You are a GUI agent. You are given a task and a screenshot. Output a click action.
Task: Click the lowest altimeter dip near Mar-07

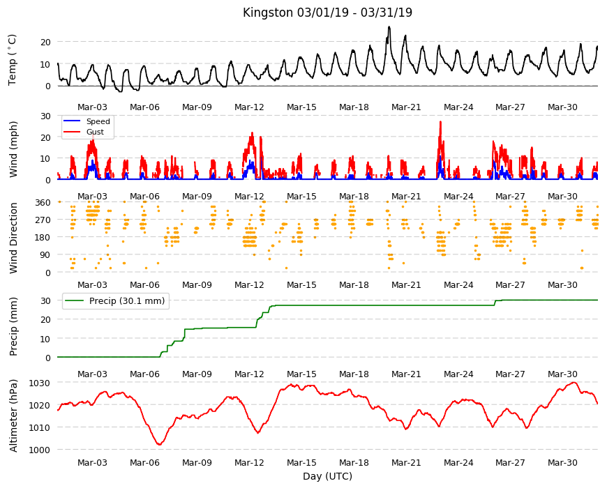pos(159,444)
